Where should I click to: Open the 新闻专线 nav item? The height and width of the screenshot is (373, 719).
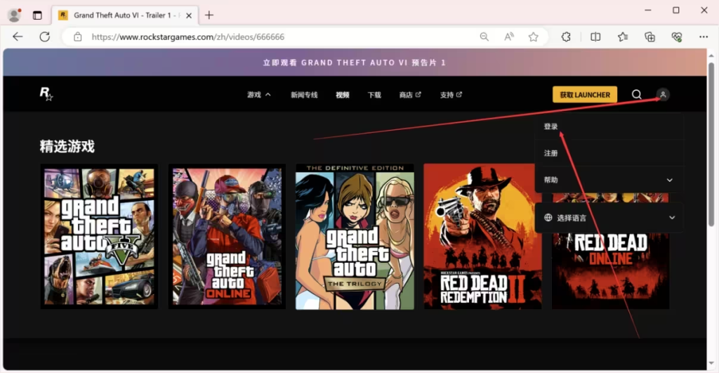click(x=304, y=95)
